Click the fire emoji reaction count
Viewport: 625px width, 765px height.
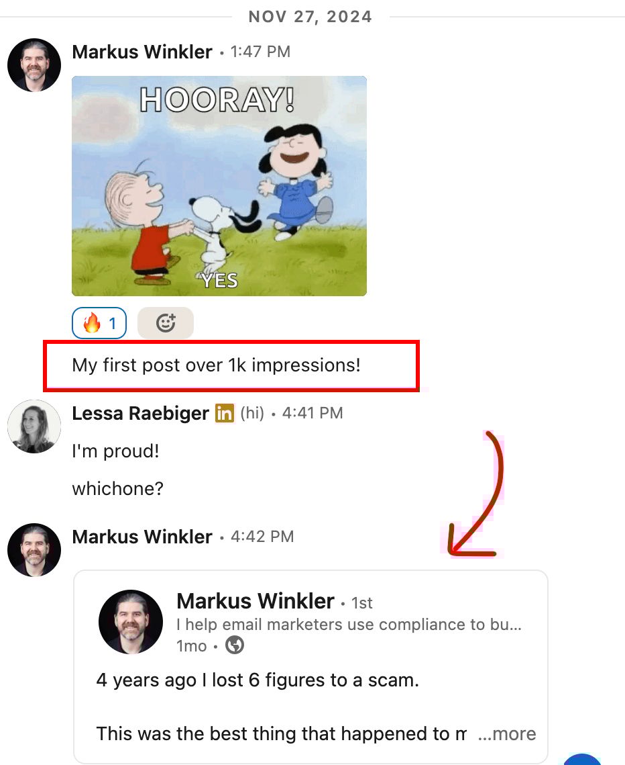[x=99, y=323]
